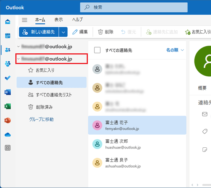Image resolution: width=211 pixels, height=188 pixels.
Task: Launch Word from the app bar
Action: pos(8,92)
